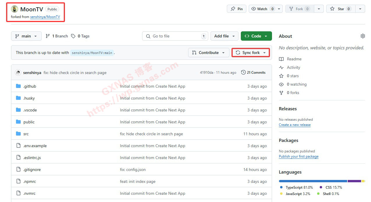Open the Fork options dropdown arrow

click(x=319, y=9)
